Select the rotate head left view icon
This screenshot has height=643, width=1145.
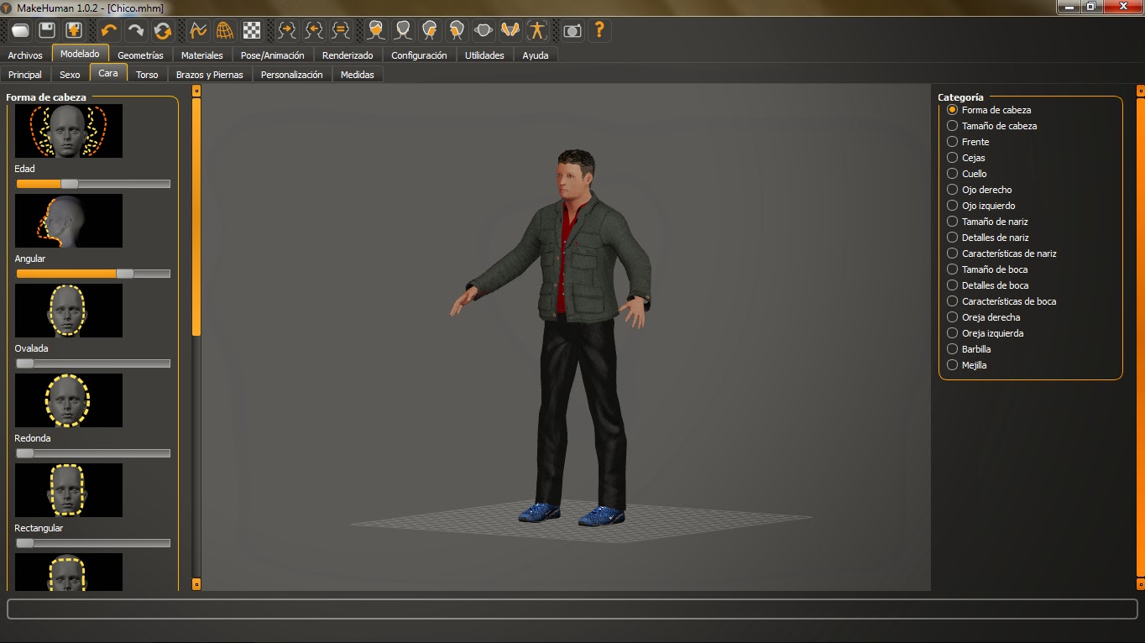[312, 30]
